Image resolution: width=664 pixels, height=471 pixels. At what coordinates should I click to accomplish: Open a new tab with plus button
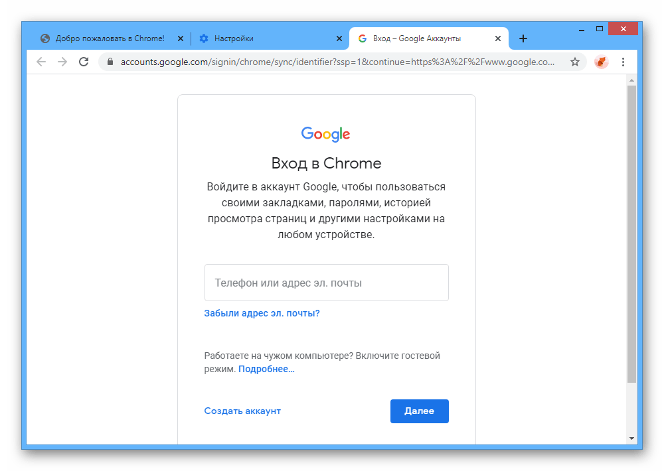click(x=523, y=38)
